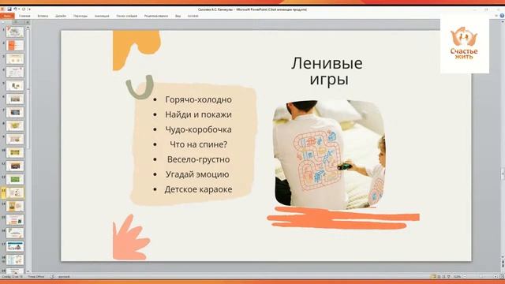505x284 pixels.
Task: Start Slide Show from status bar
Action: 449,277
